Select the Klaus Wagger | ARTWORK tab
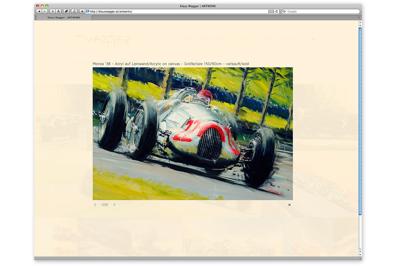 tap(64, 18)
